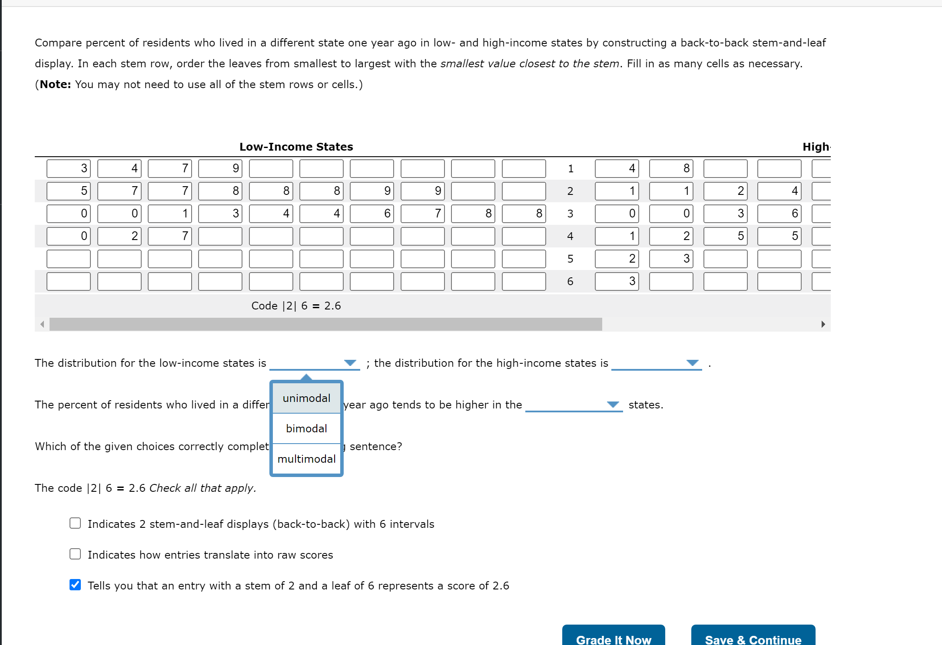Check the 2 stem-and-leaf displays option
Viewport: 942px width, 645px height.
[x=75, y=523]
